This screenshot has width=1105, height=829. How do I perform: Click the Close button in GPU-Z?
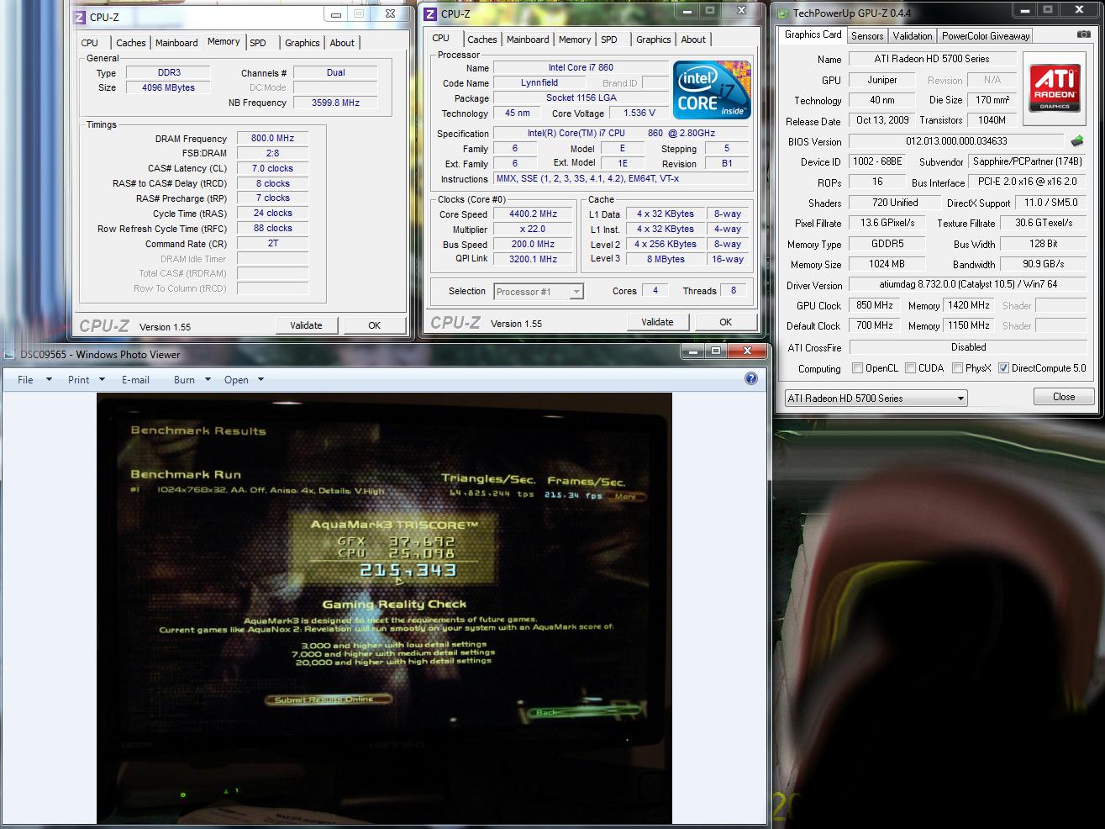[1064, 397]
